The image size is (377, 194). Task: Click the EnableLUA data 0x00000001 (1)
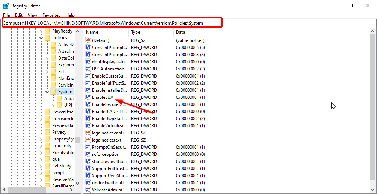tap(190, 97)
